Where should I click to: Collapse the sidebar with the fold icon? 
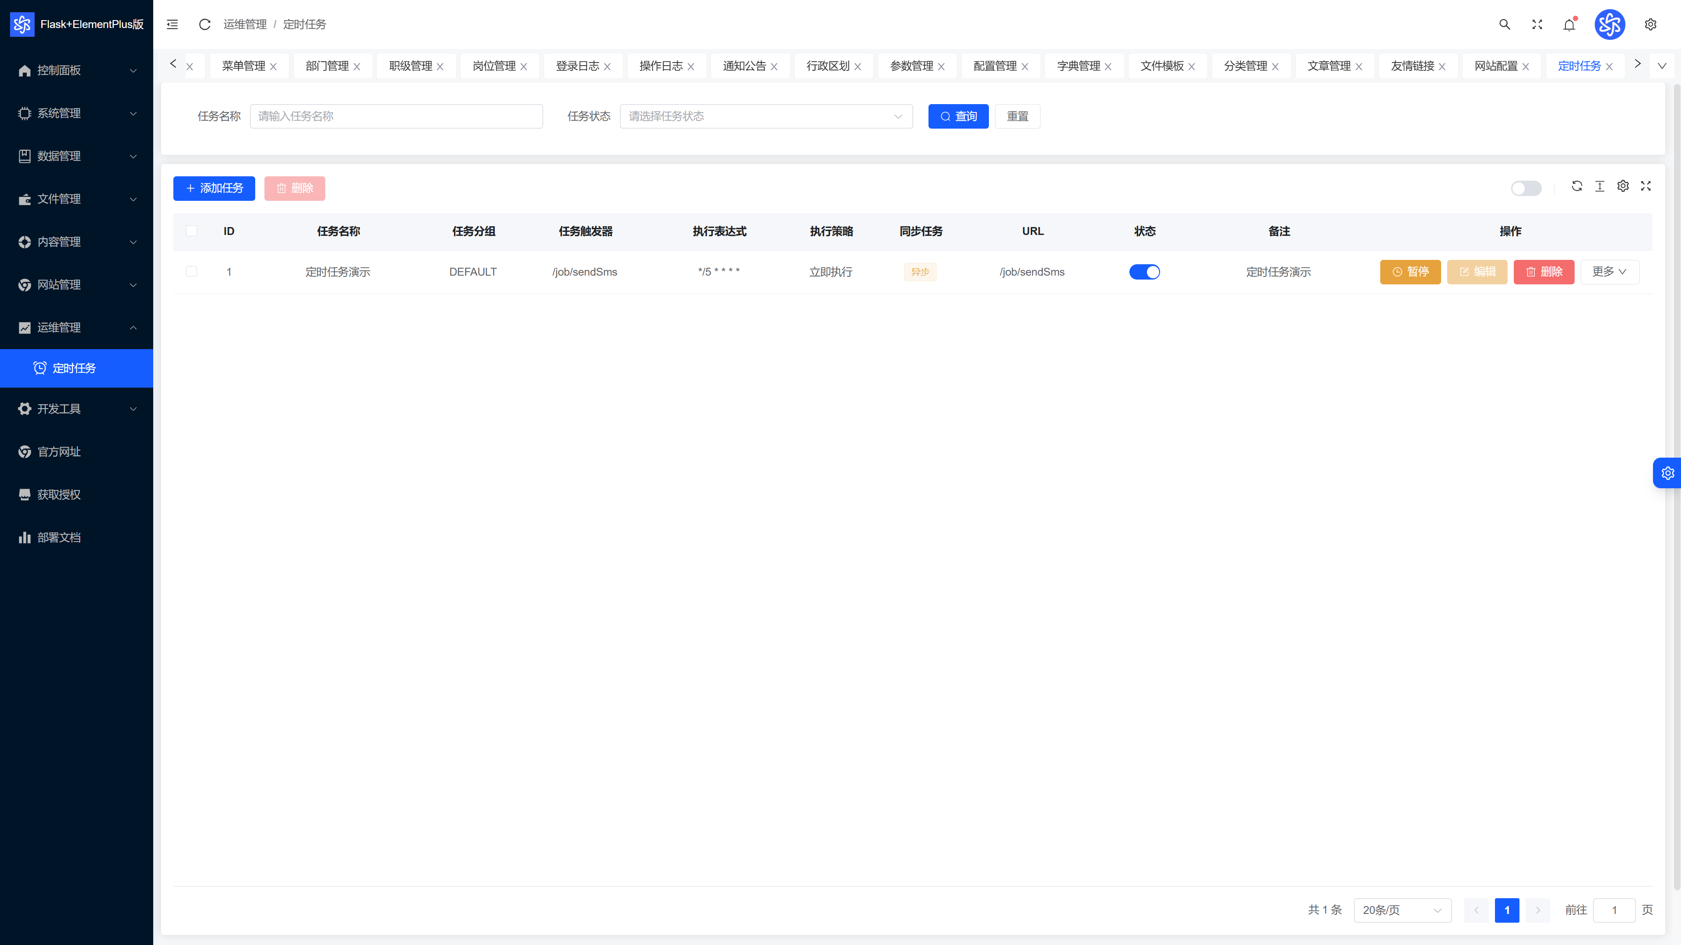coord(172,24)
